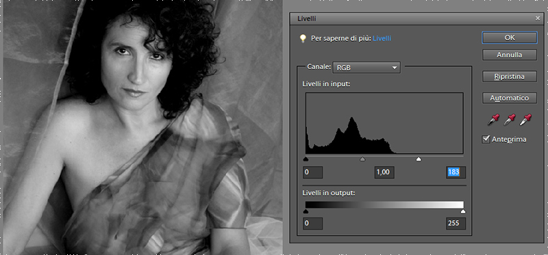Click the OK button

pyautogui.click(x=510, y=38)
